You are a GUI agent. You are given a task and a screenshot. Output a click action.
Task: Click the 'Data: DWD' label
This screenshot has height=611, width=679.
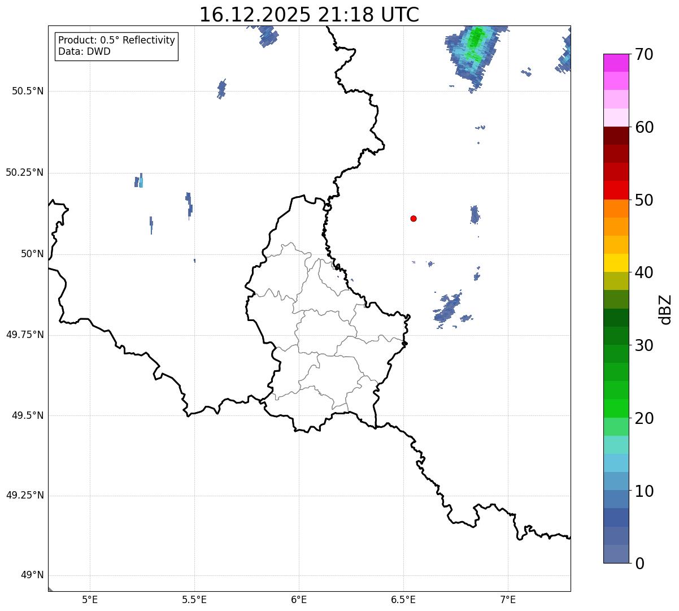point(84,51)
